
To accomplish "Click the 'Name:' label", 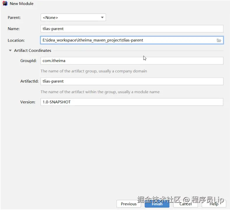I will tap(14, 29).
